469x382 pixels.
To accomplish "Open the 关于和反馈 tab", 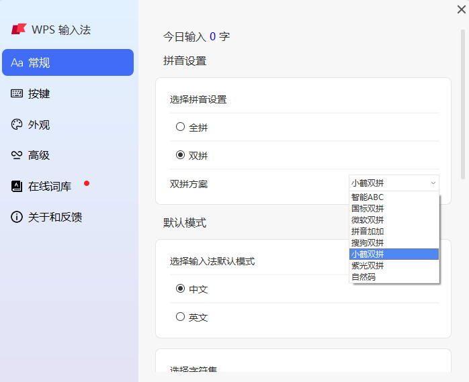I will click(x=68, y=217).
